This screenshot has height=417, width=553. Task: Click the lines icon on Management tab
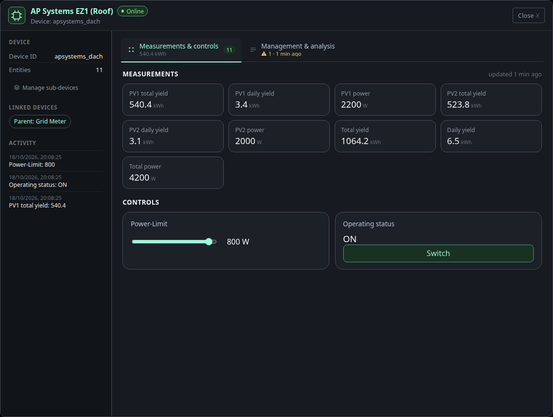(253, 50)
